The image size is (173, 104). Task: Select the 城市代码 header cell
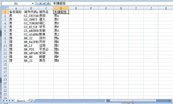[x=31, y=12]
